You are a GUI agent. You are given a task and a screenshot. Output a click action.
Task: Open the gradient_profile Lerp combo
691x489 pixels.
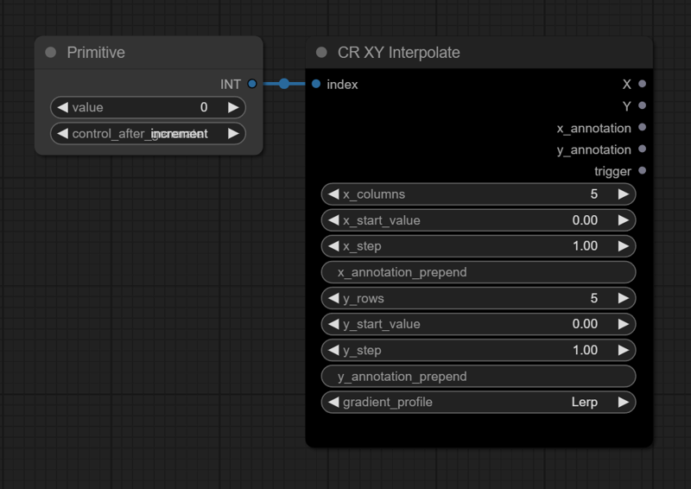click(479, 402)
